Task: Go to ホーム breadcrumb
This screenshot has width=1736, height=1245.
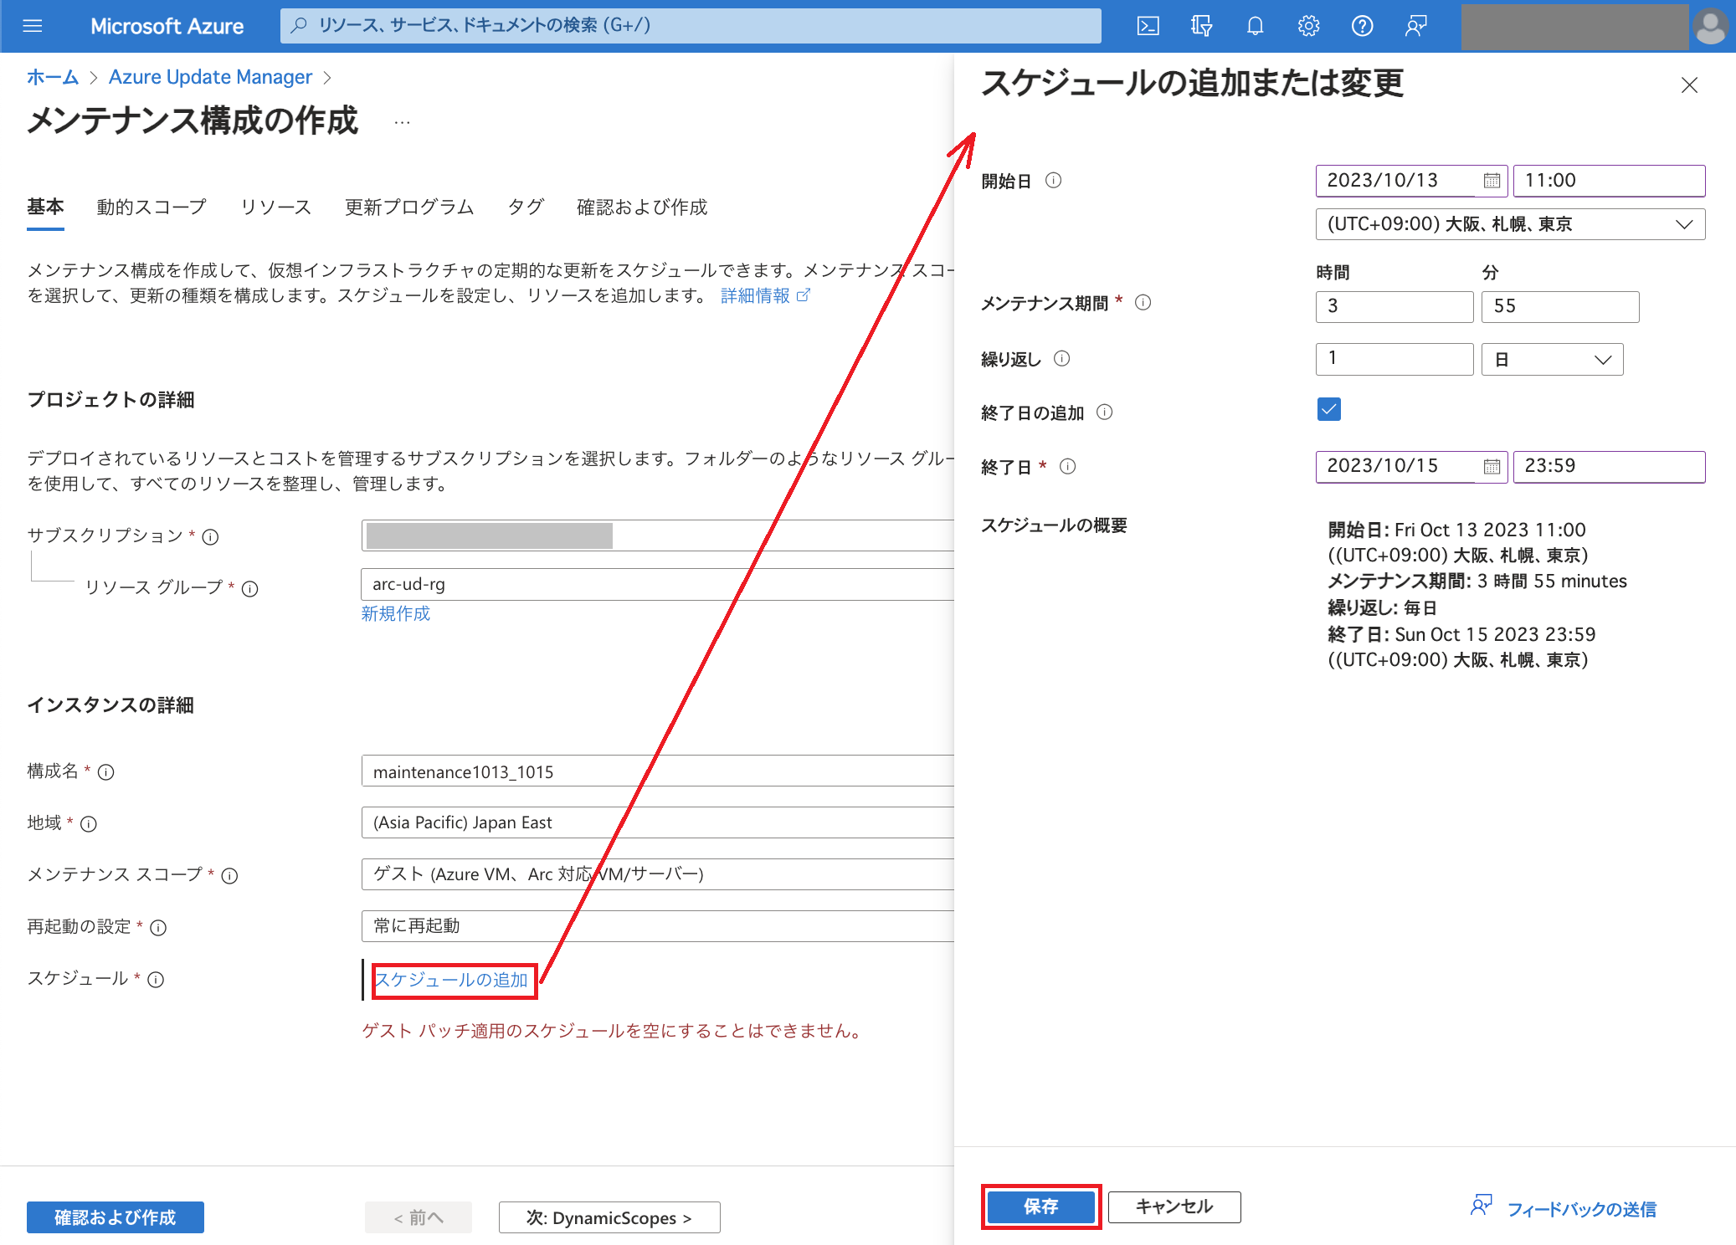Action: 53,77
